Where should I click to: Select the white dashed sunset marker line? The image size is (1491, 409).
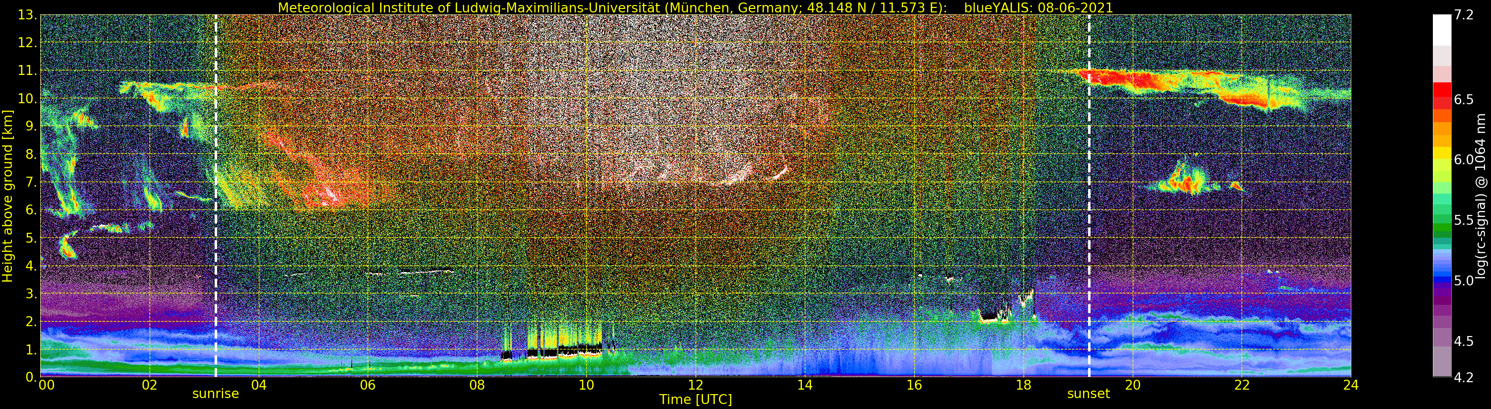coord(1090,196)
